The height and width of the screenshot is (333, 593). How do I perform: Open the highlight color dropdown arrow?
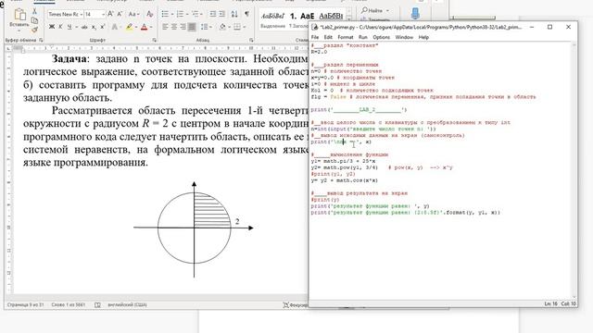coord(136,27)
